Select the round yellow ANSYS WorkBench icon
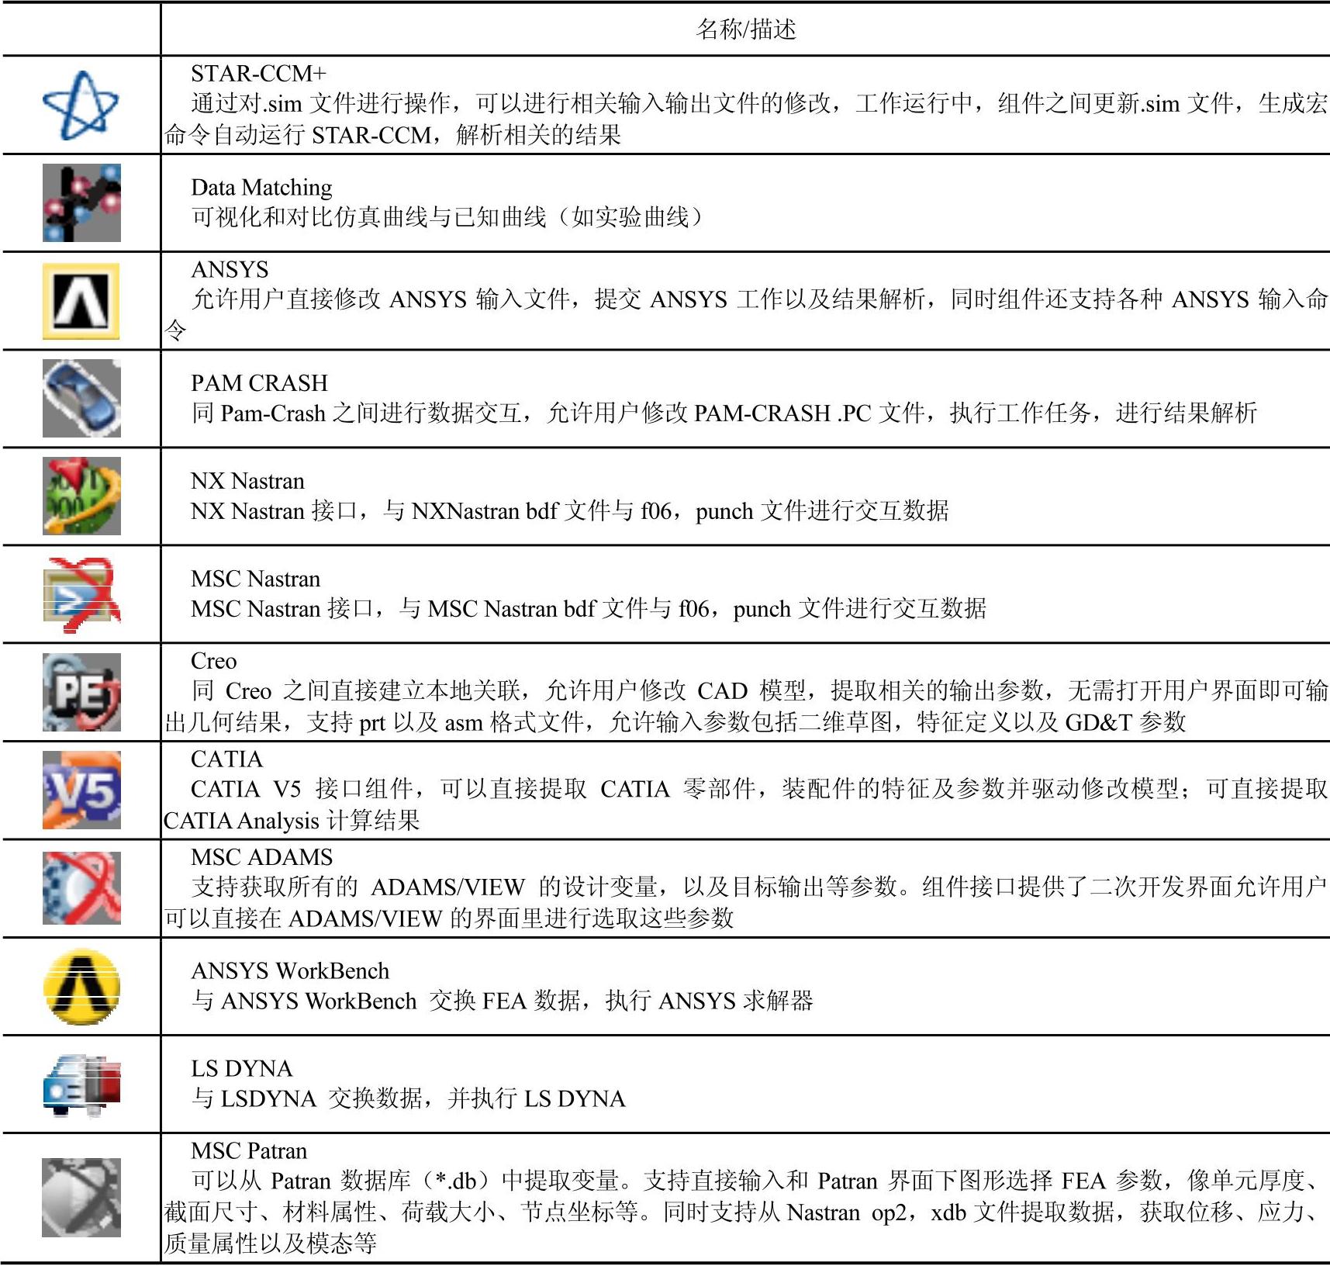Viewport: 1330px width, 1266px height. [81, 986]
